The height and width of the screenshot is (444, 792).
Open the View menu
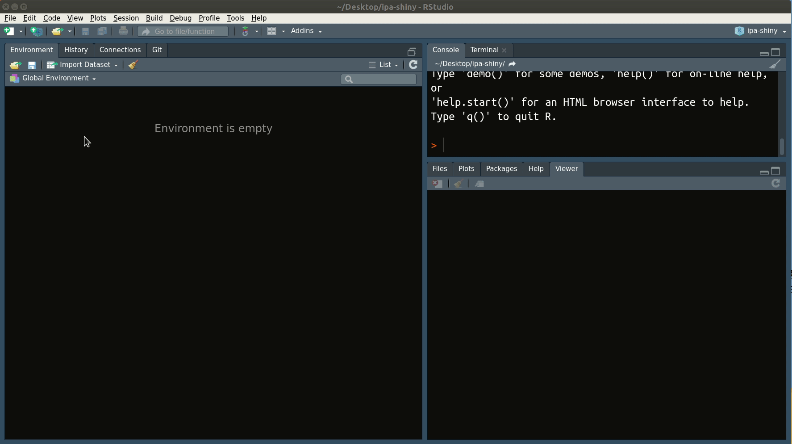tap(75, 18)
